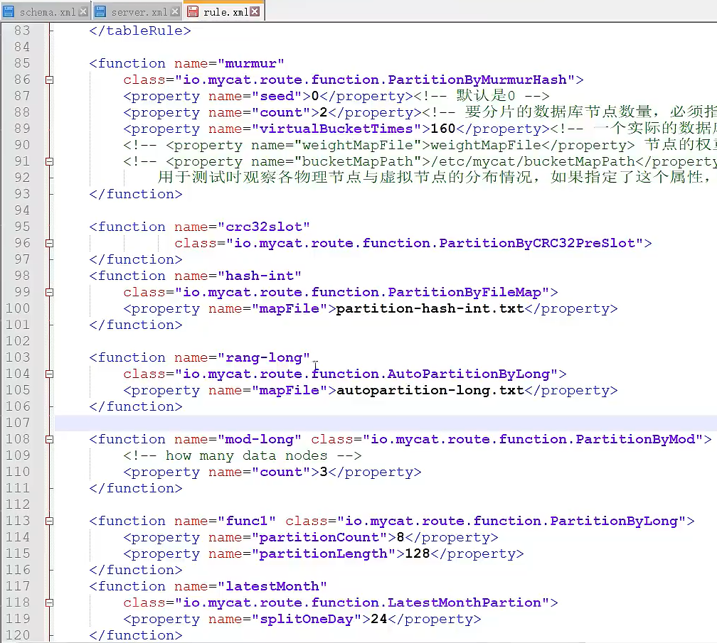
Task: Click the "partitionLength" property name
Action: pos(323,554)
